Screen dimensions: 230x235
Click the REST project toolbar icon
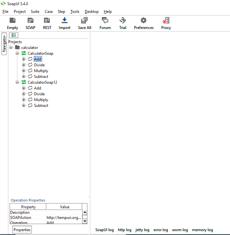[47, 21]
